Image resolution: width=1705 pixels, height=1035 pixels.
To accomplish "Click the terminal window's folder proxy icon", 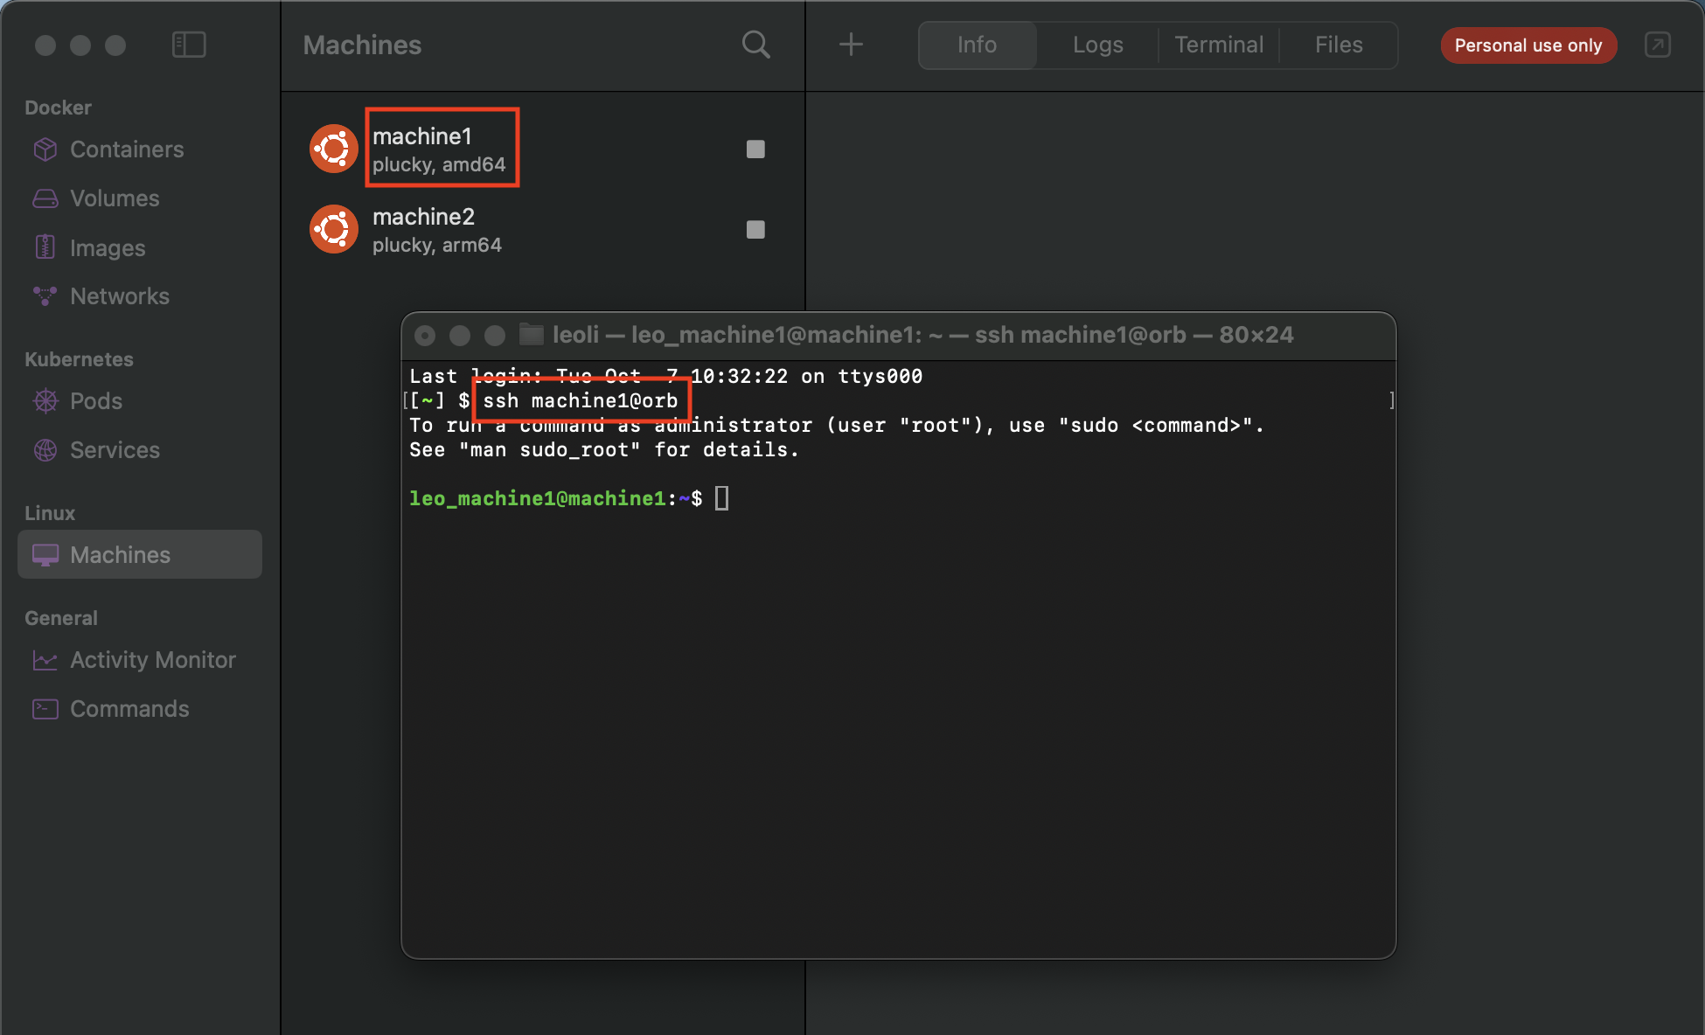I will 532,335.
